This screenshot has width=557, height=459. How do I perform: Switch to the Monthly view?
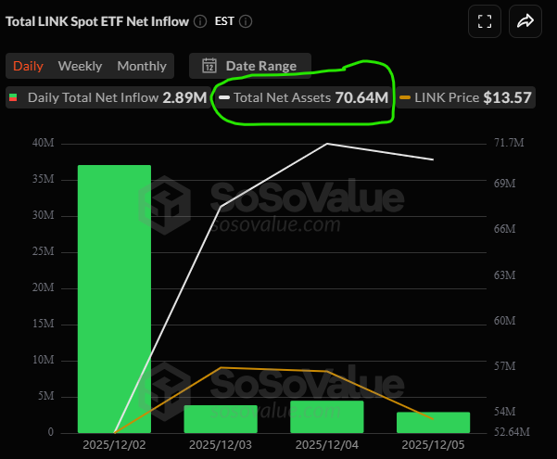click(141, 66)
